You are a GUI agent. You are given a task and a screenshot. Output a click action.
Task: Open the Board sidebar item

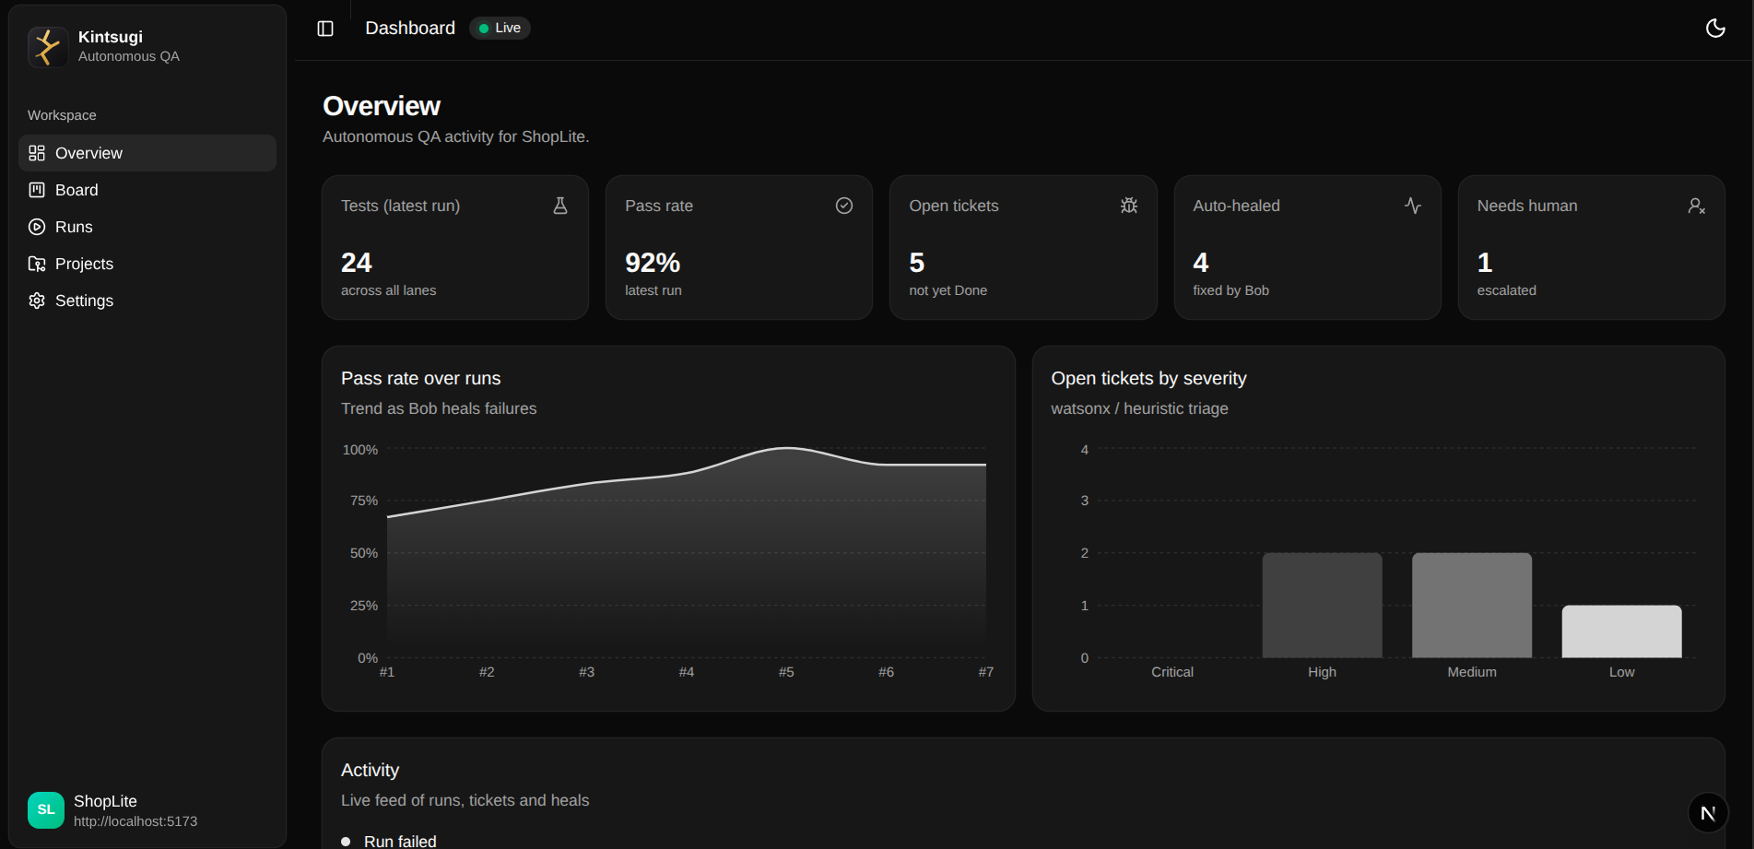point(147,190)
